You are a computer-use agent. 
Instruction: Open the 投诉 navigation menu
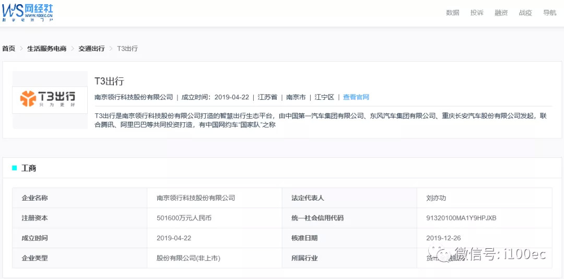coord(477,13)
